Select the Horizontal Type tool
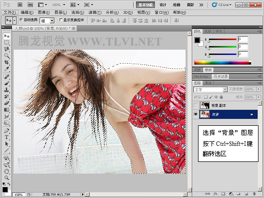The height and width of the screenshot is (198, 264). [6, 137]
